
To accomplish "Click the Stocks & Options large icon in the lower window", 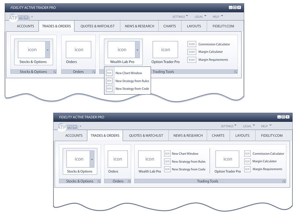I will tap(78, 159).
